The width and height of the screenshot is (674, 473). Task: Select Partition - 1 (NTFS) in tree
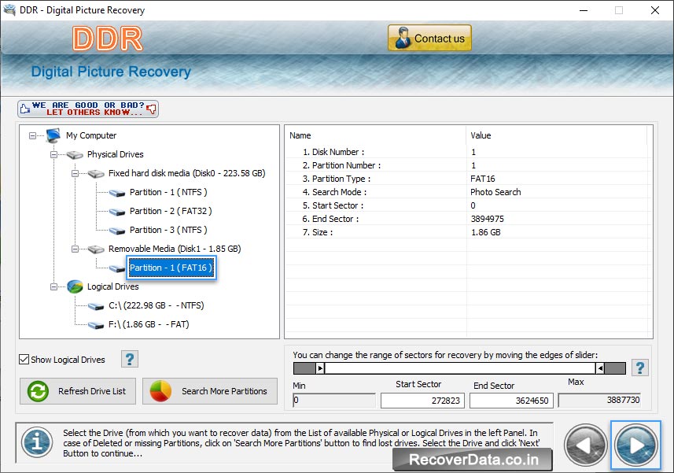coord(168,192)
